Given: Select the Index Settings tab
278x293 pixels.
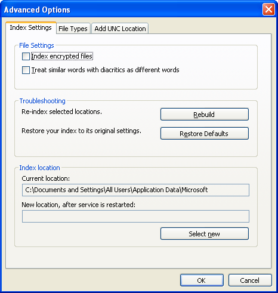Looking at the screenshot, I should click(x=31, y=27).
